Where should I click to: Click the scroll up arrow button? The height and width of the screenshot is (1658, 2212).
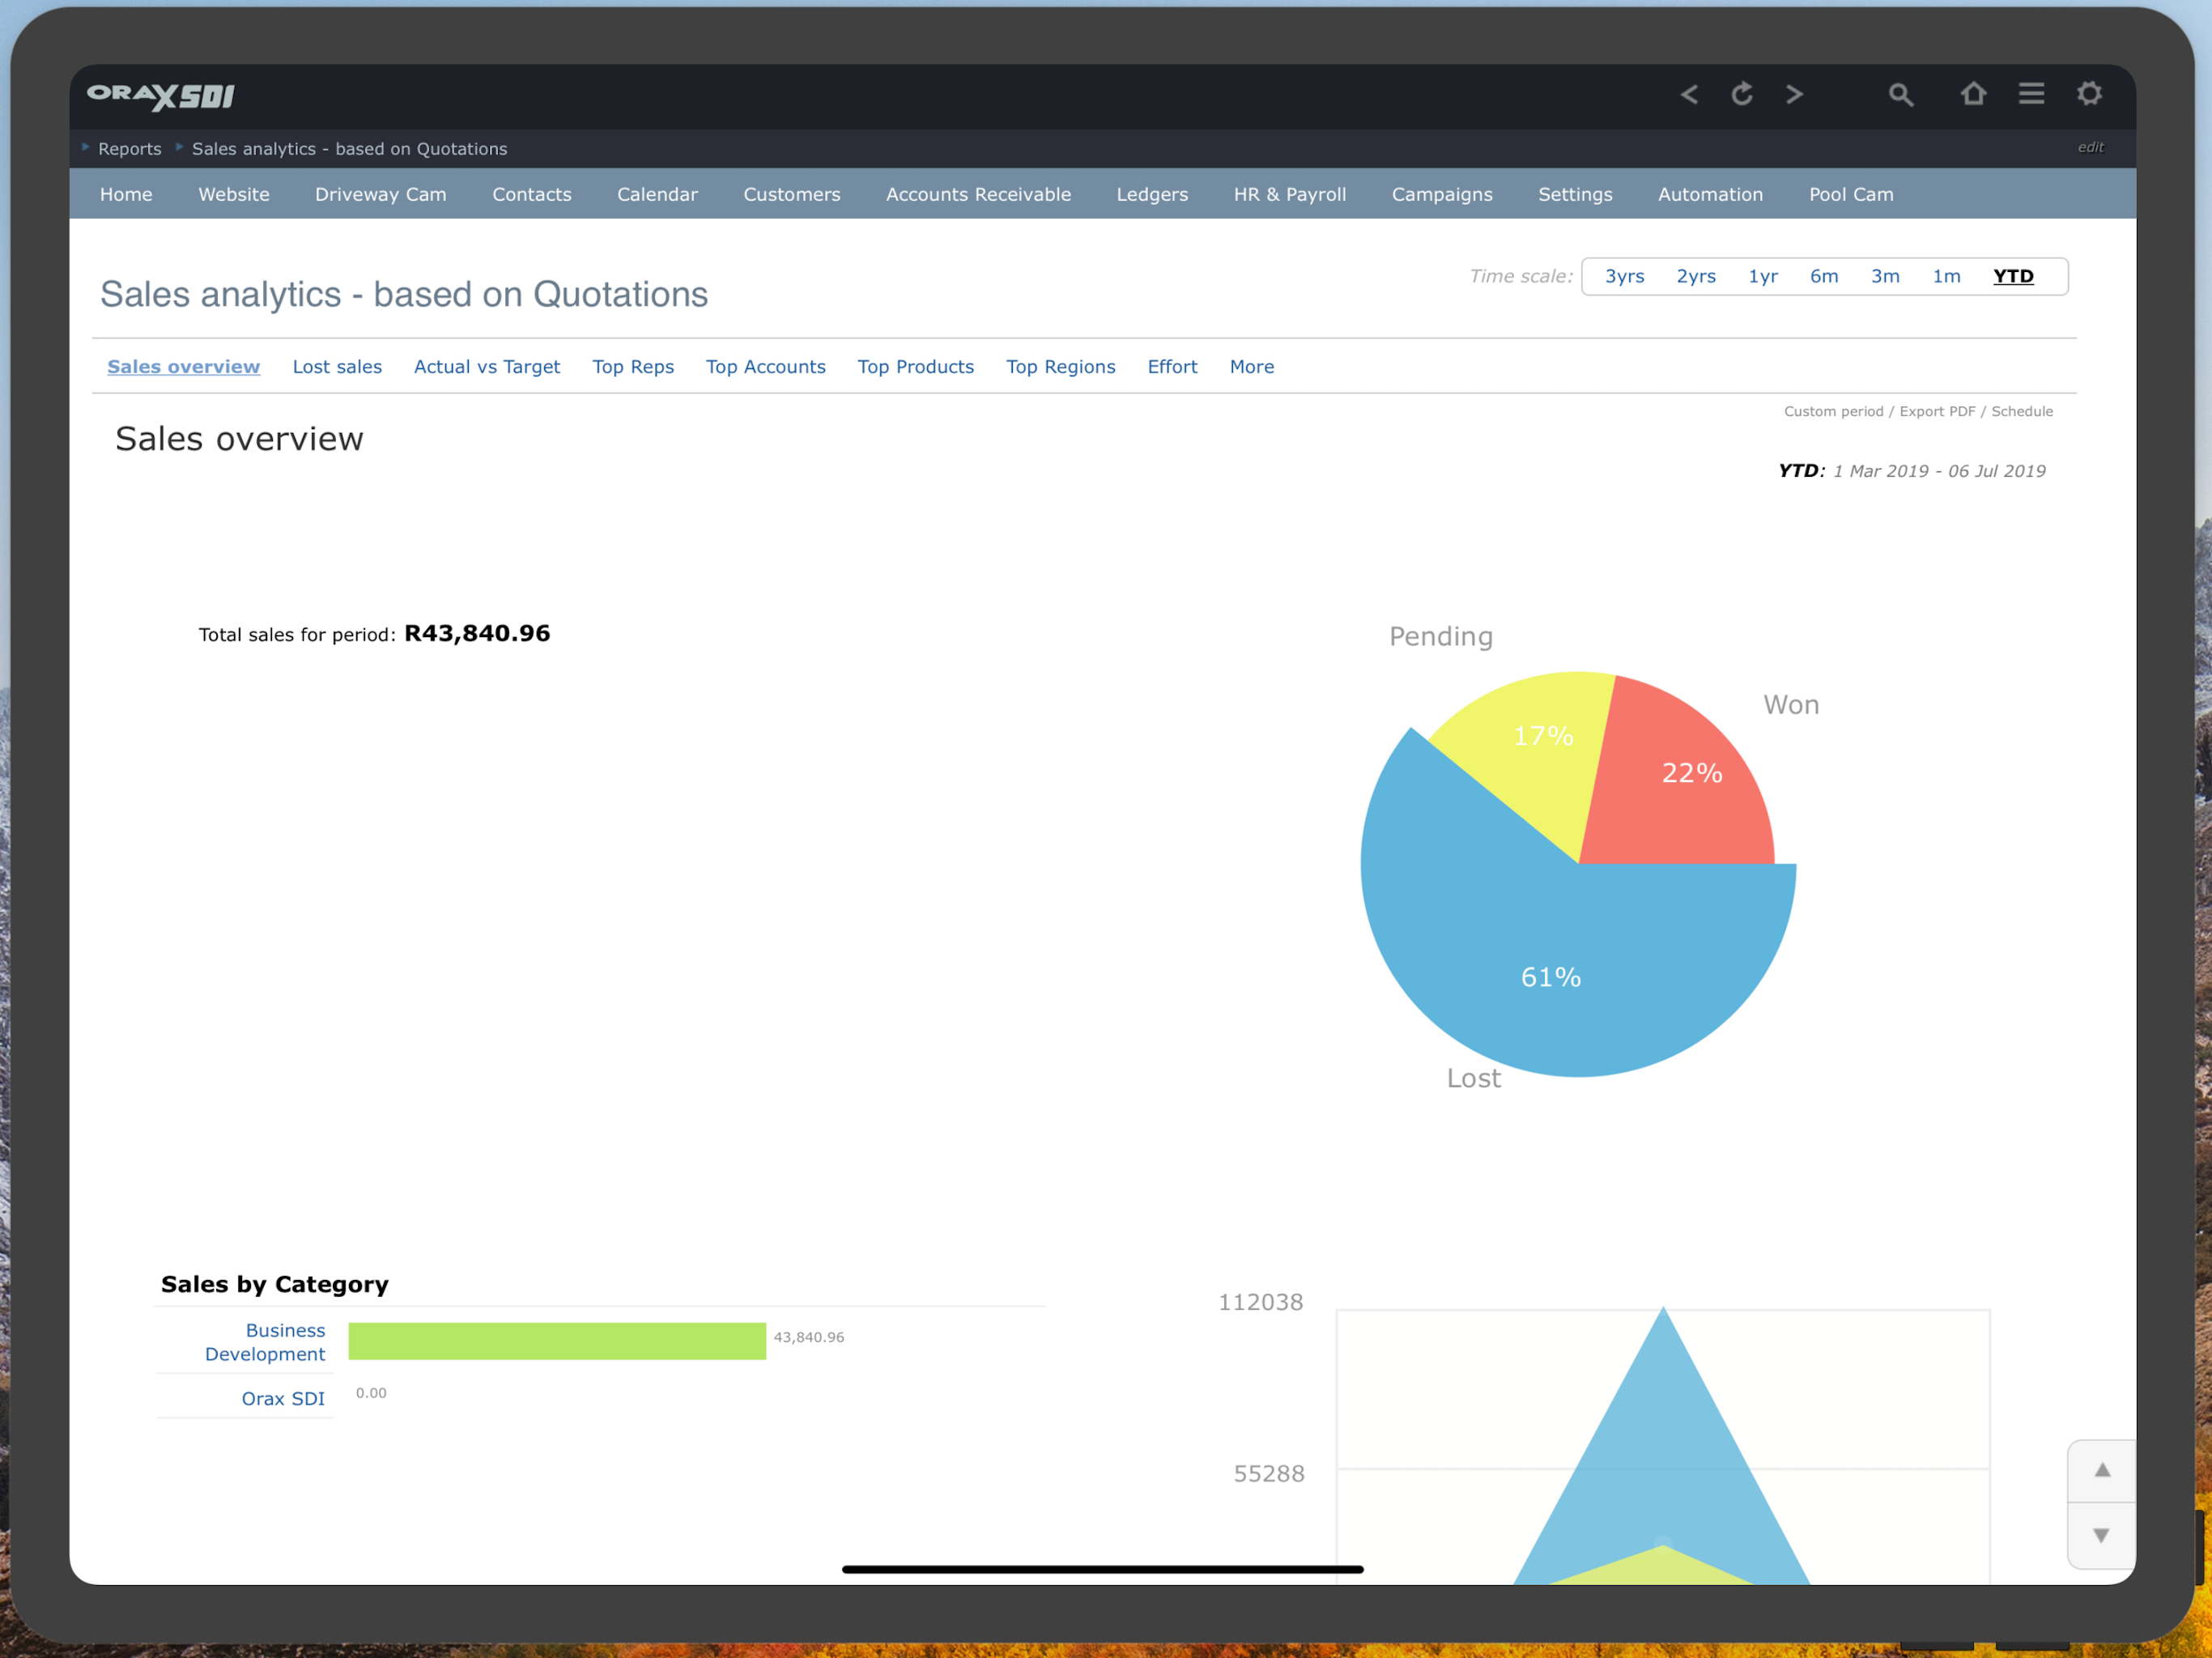(2102, 1471)
